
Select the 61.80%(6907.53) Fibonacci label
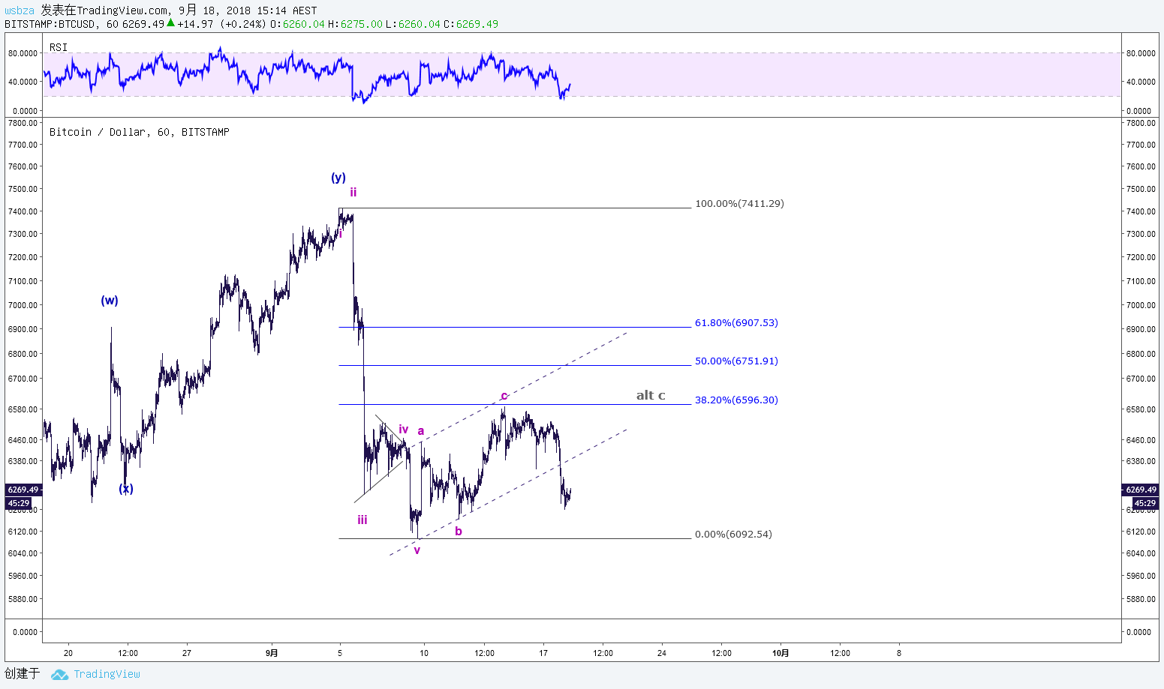click(736, 322)
